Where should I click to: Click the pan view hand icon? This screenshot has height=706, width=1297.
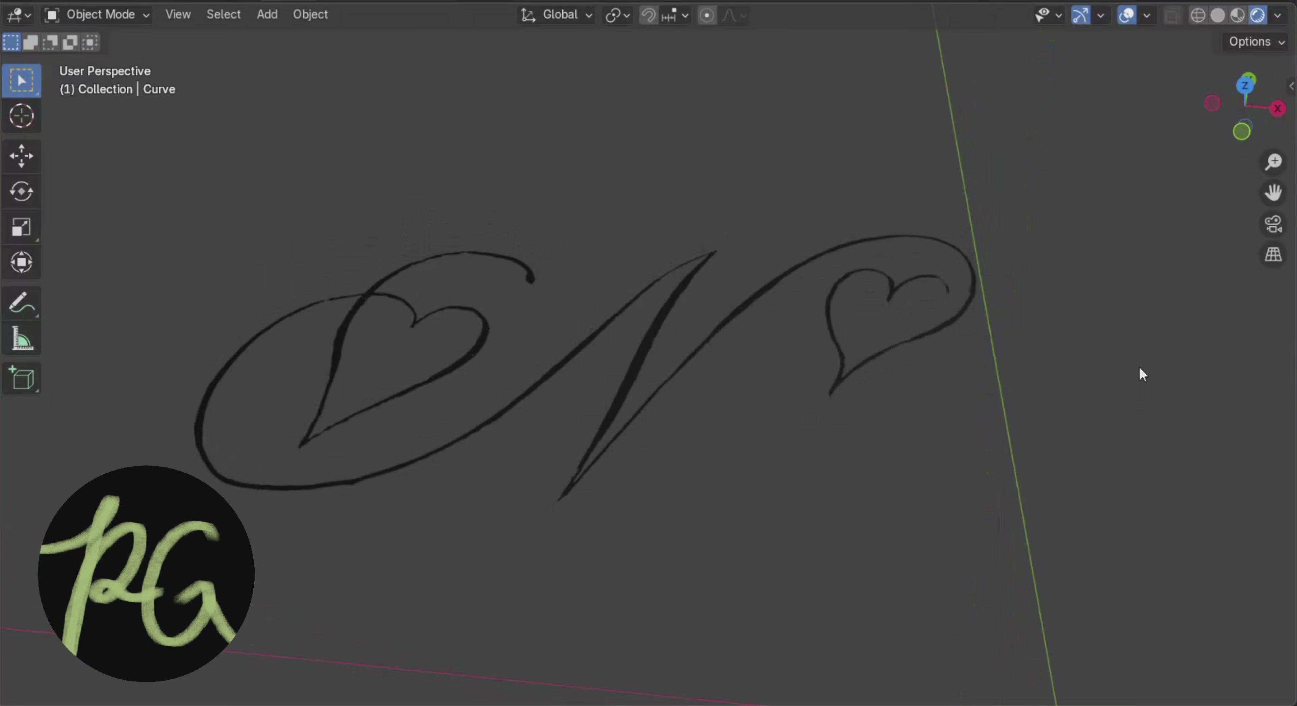(x=1273, y=193)
